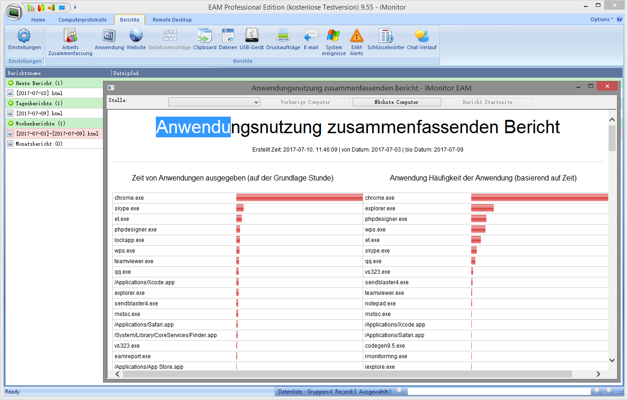Expand the Options menu
The height and width of the screenshot is (400, 628).
click(601, 19)
